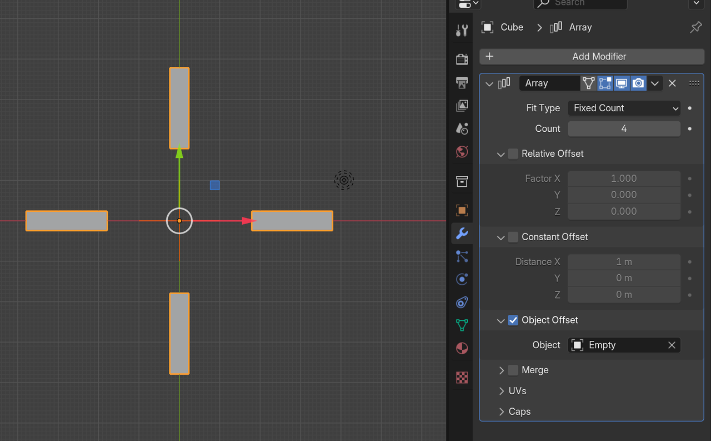This screenshot has height=441, width=711.
Task: Open the Output properties tab
Action: 462,82
